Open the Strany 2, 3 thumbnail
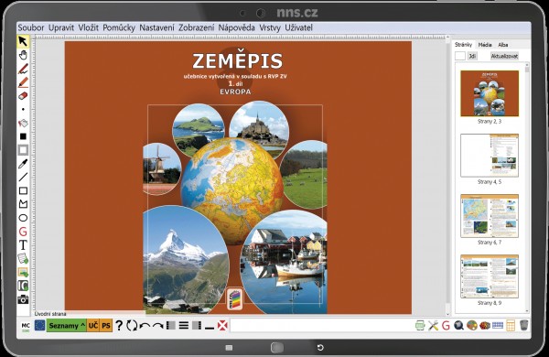The height and width of the screenshot is (357, 549). pos(490,93)
